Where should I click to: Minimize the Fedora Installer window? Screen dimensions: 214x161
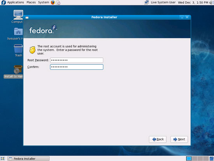tap(182, 18)
